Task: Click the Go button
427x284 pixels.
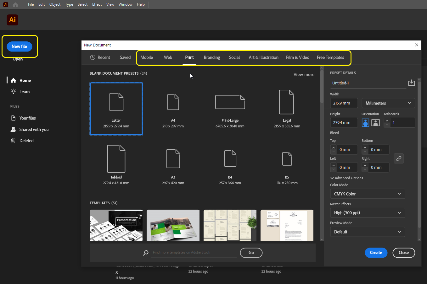Action: tap(251, 253)
